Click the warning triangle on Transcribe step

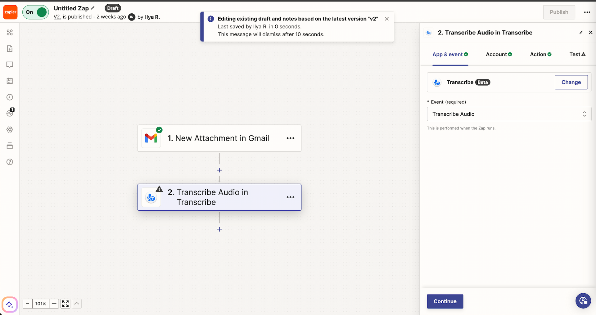pyautogui.click(x=159, y=189)
